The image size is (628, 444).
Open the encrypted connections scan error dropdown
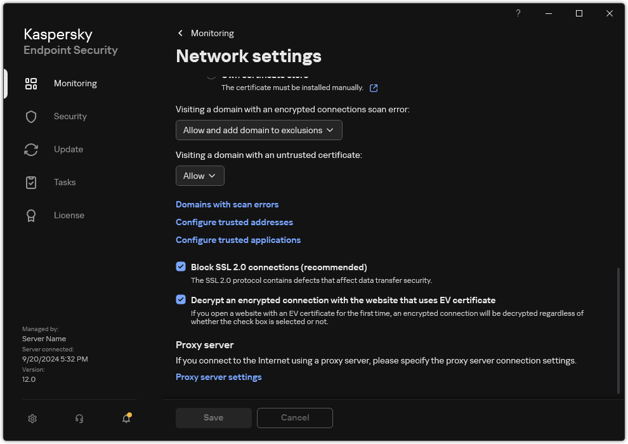pos(259,130)
